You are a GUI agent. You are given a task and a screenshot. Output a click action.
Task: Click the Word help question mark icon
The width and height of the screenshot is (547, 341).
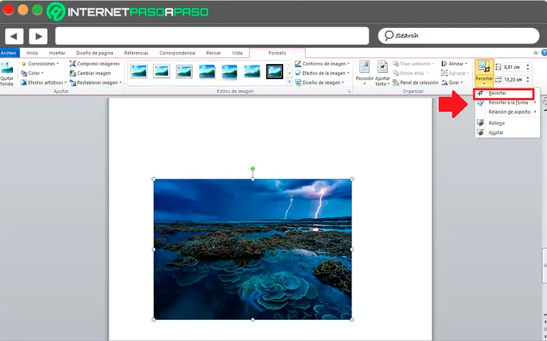pos(544,53)
